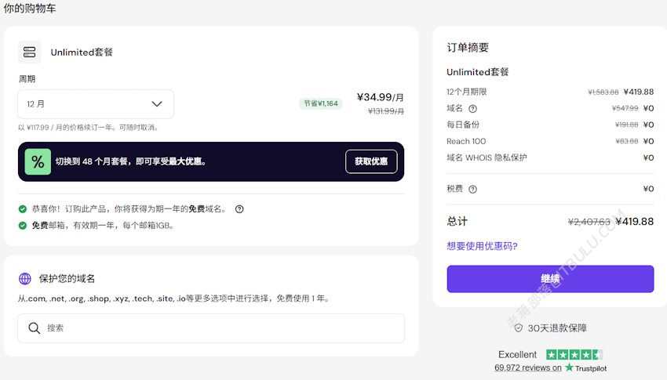The height and width of the screenshot is (380, 667).
Task: Click the magnifier icon in domain search
Action: (34, 328)
